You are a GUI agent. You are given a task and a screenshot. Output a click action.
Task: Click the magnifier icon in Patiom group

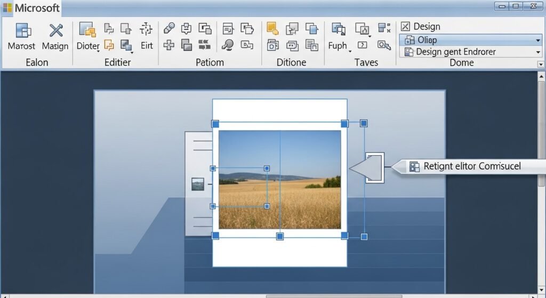tap(228, 45)
